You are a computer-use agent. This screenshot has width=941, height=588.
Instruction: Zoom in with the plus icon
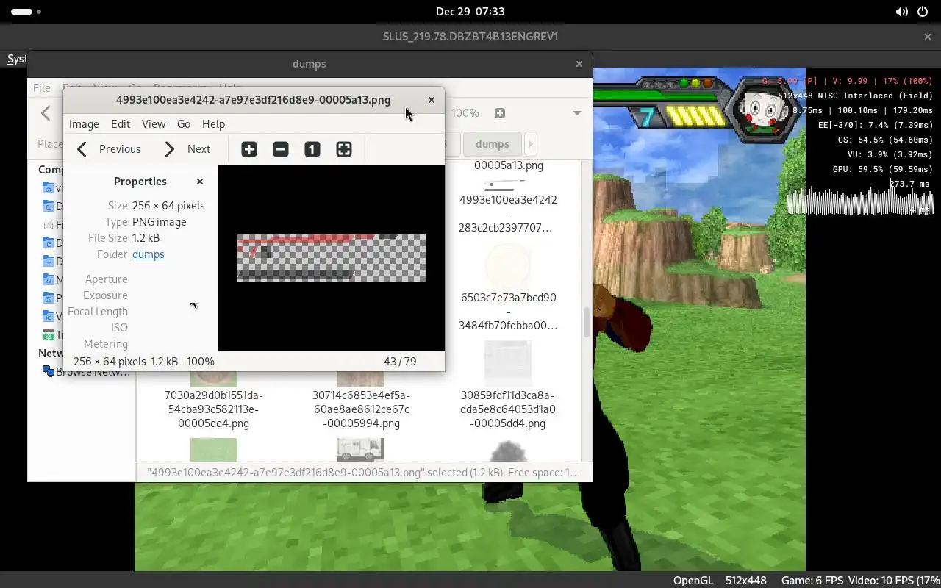(249, 149)
